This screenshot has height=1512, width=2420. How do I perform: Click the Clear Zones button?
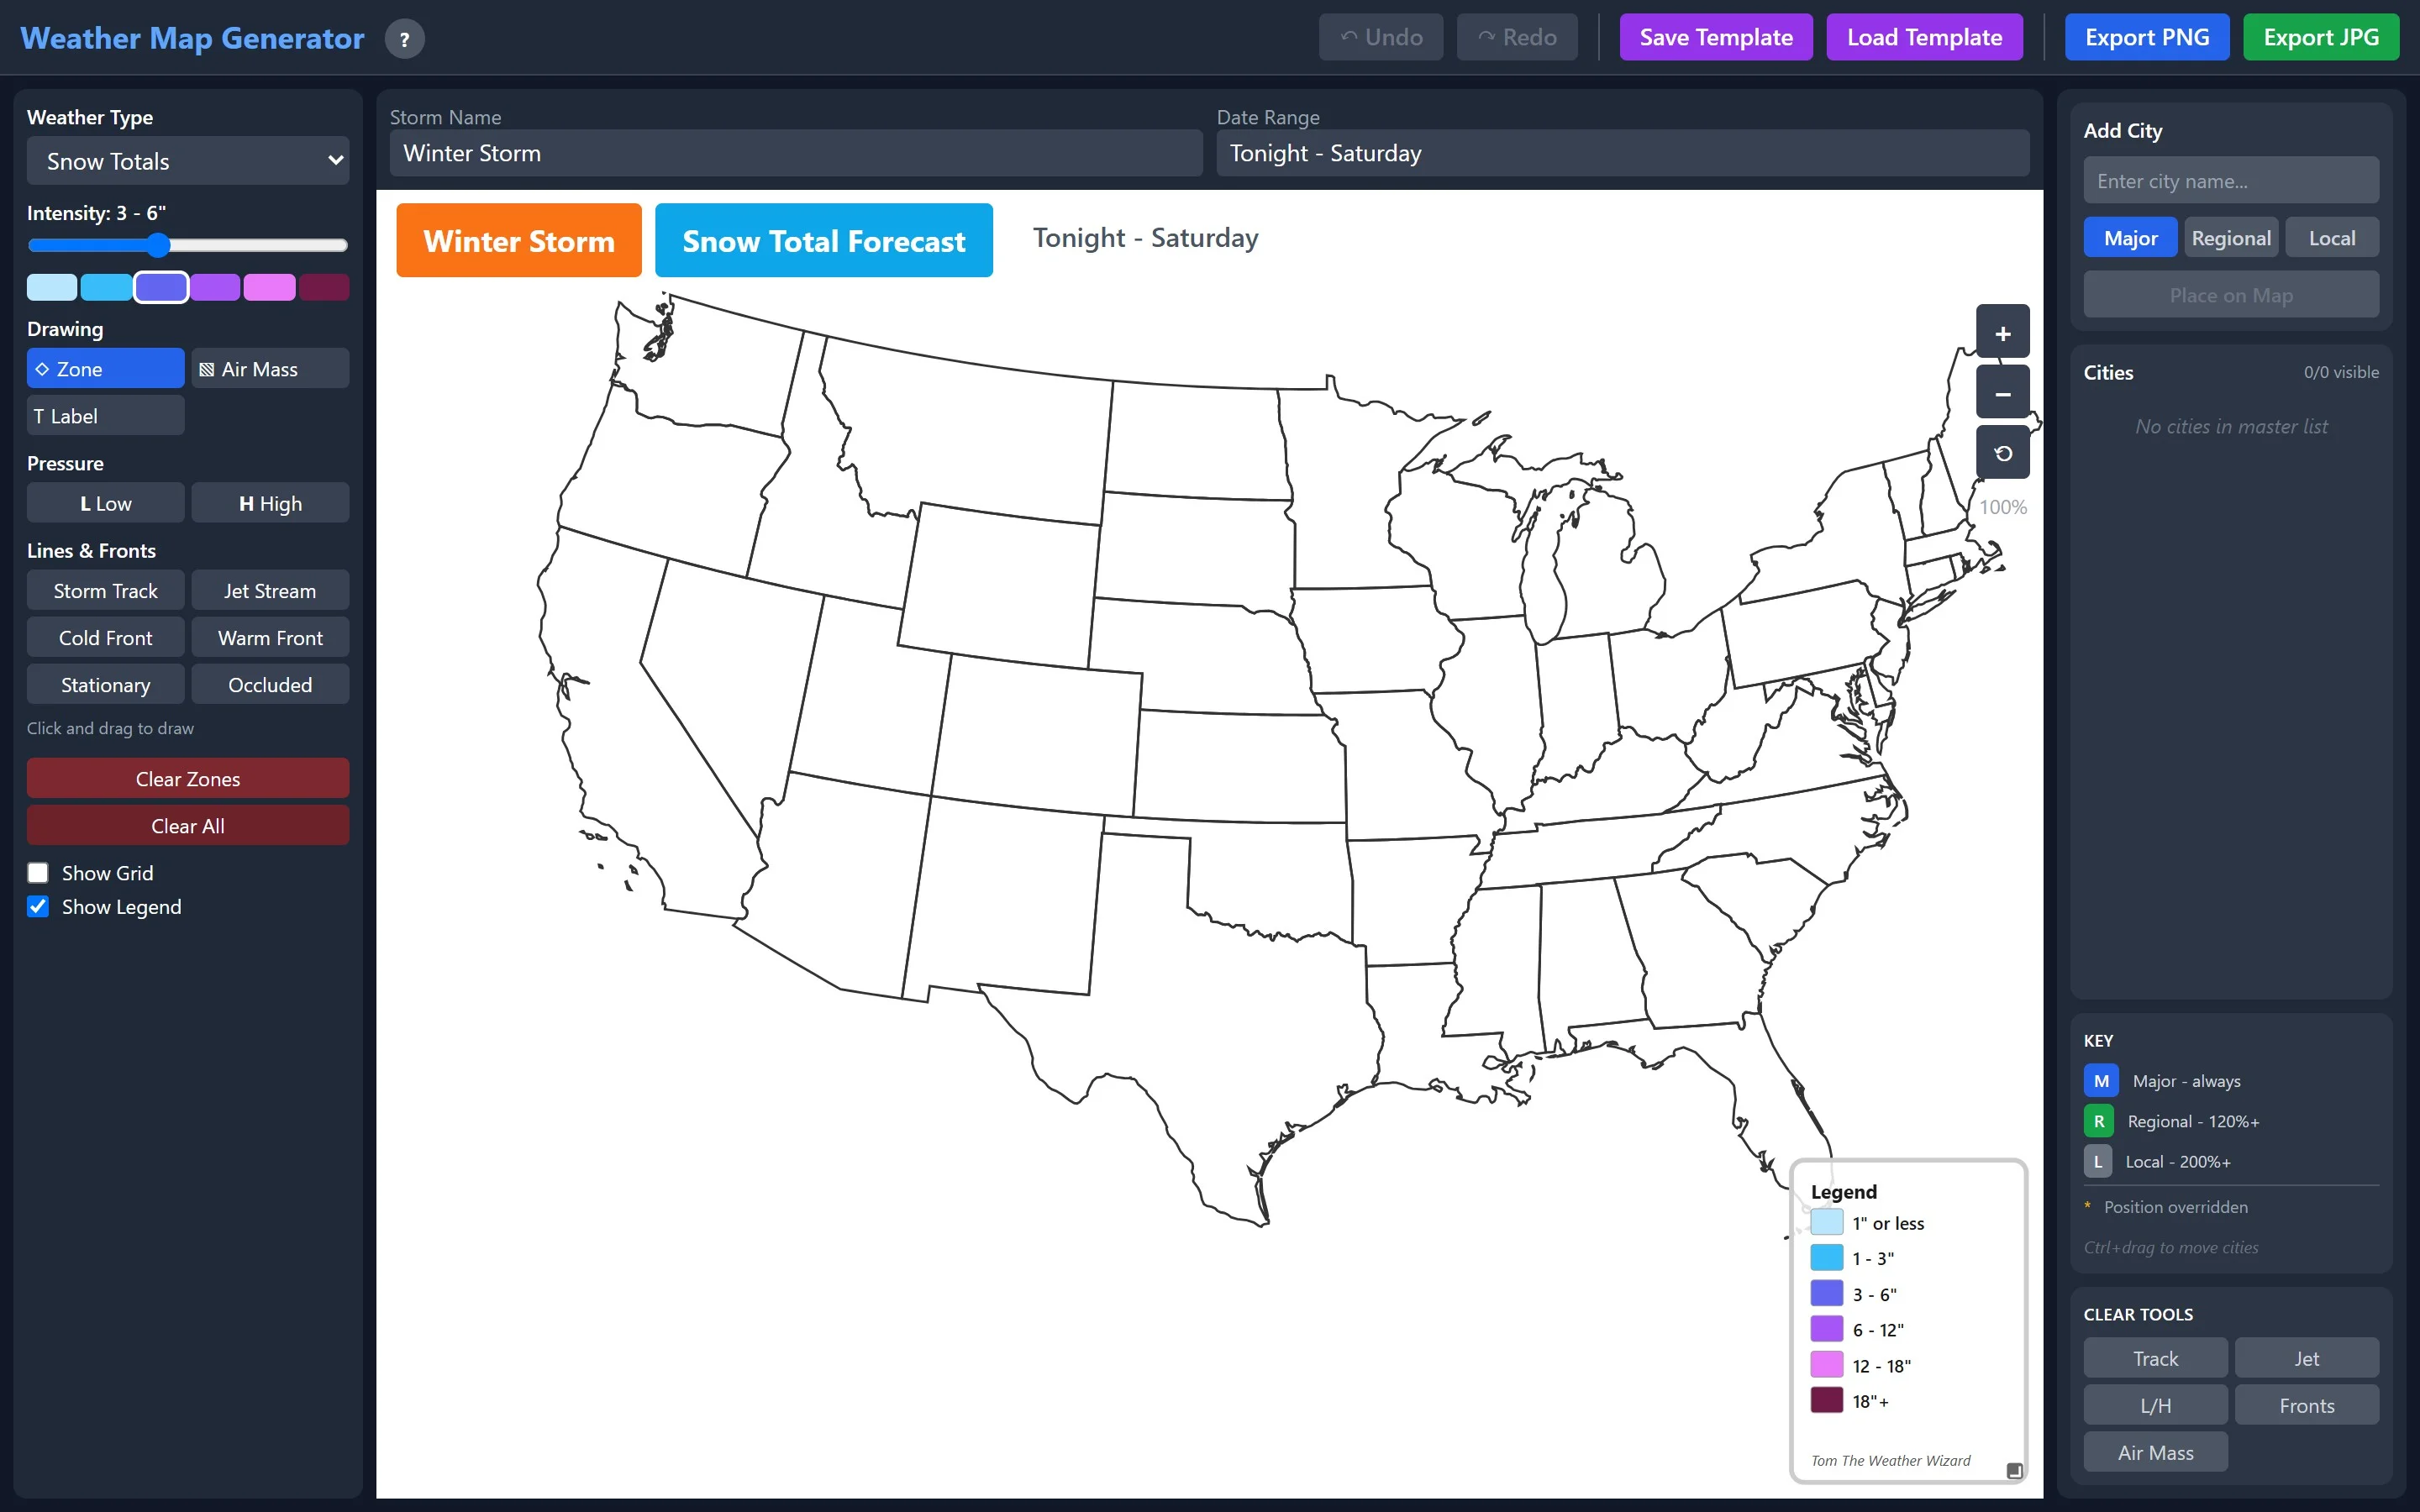188,778
